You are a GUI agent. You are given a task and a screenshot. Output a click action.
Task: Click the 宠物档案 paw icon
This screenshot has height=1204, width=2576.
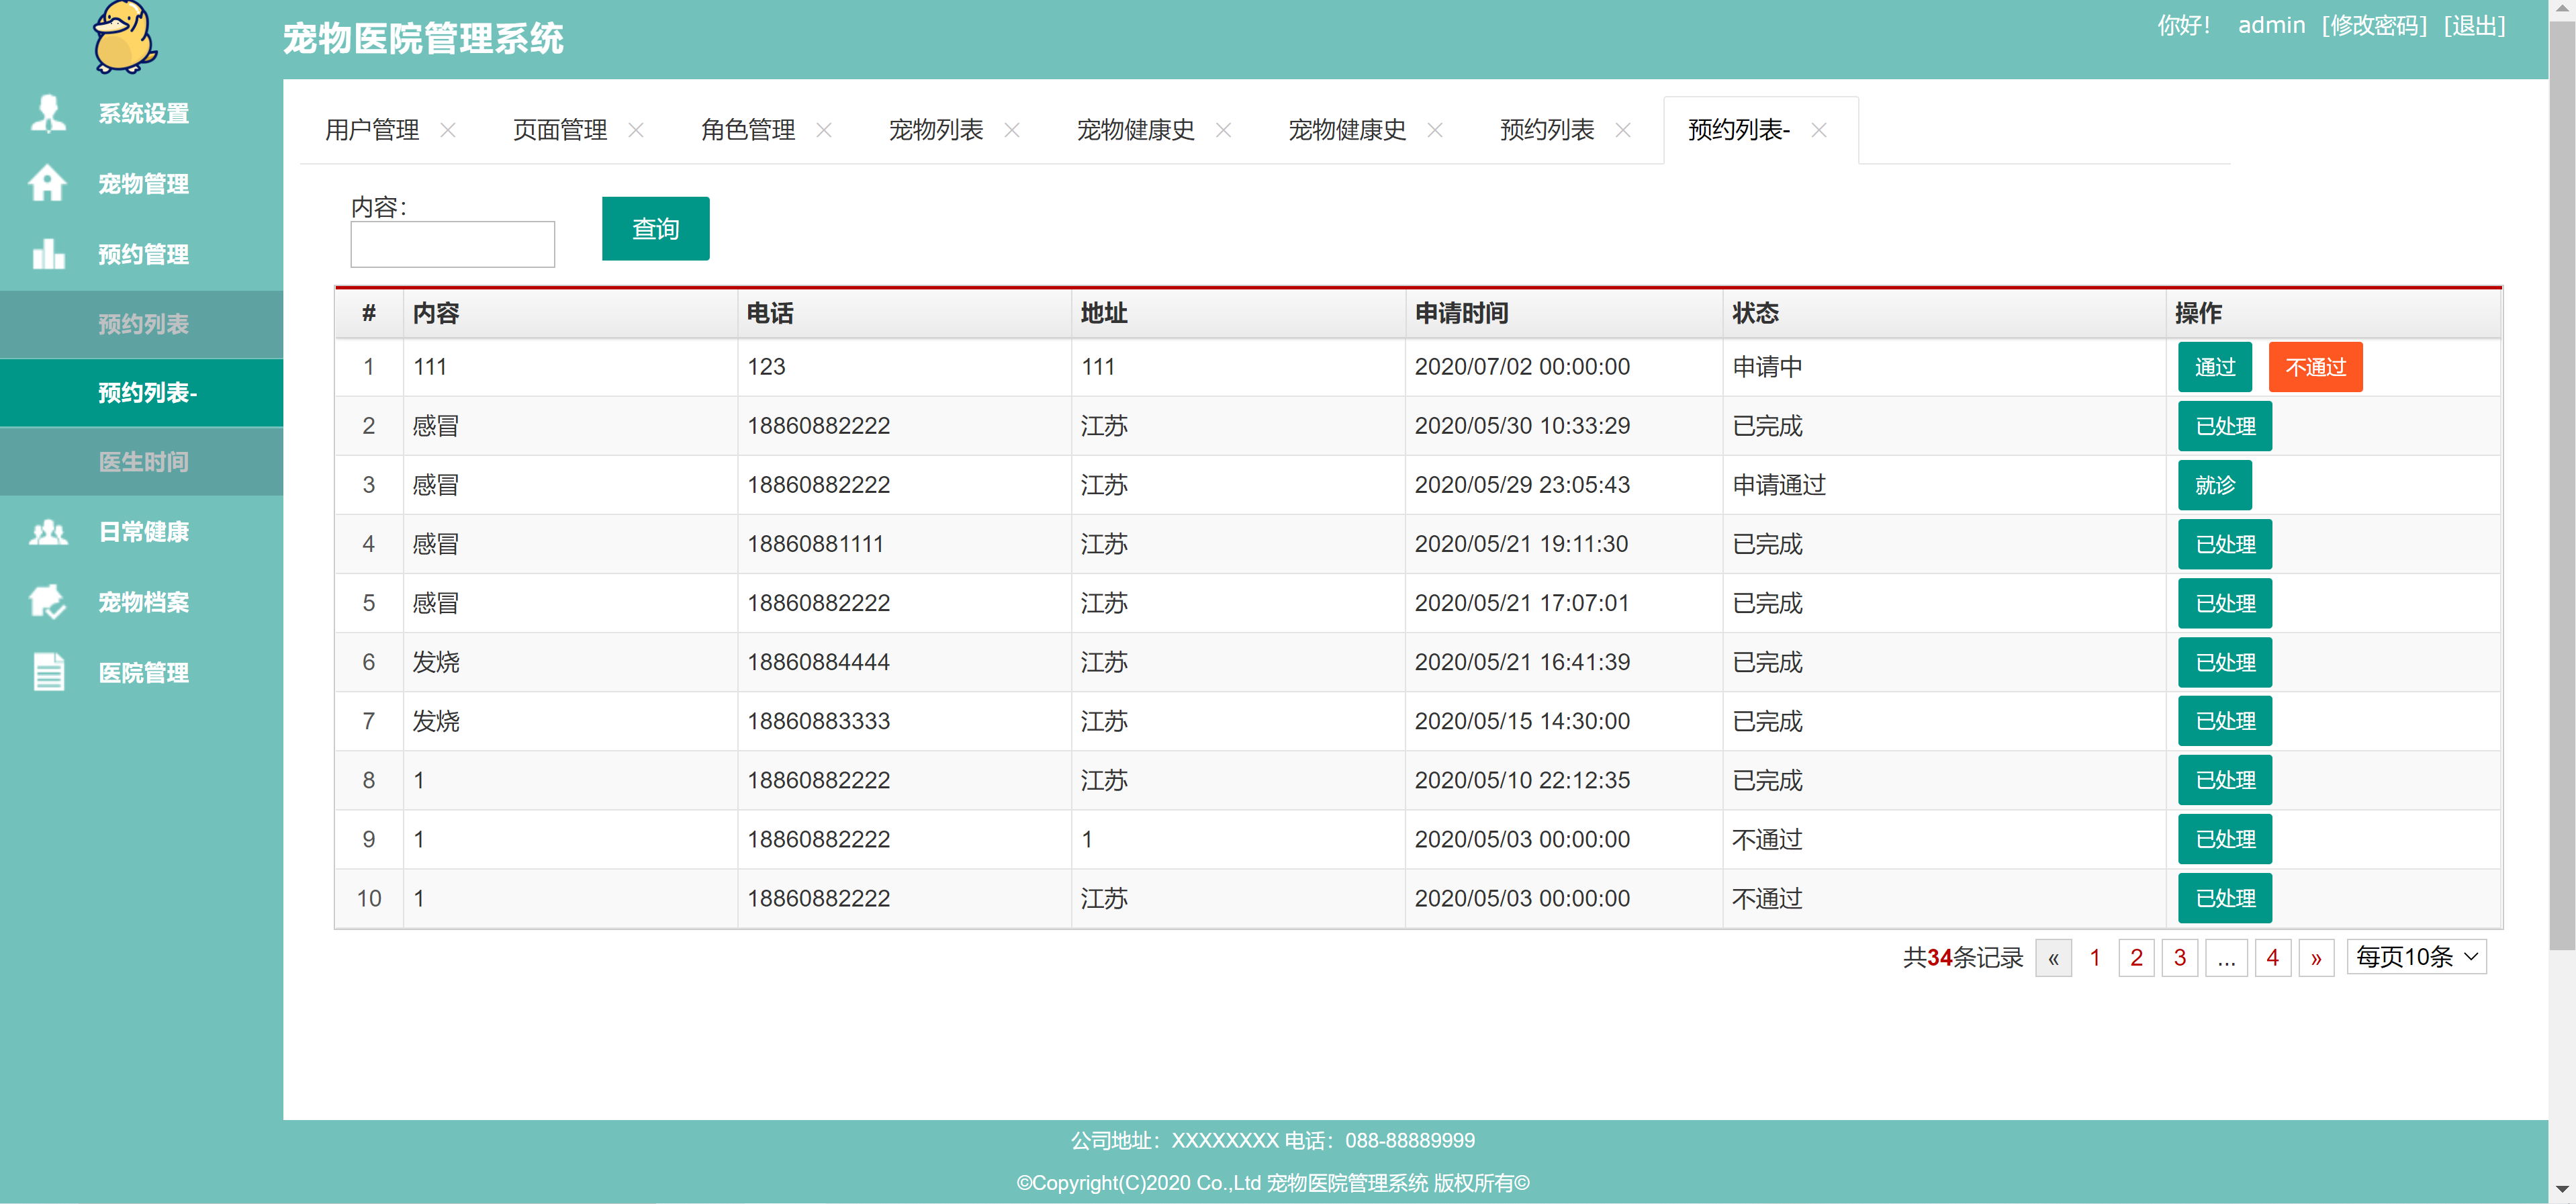click(47, 602)
